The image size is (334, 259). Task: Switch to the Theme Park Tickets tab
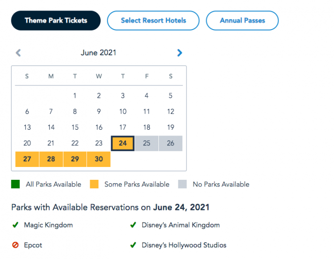click(56, 21)
